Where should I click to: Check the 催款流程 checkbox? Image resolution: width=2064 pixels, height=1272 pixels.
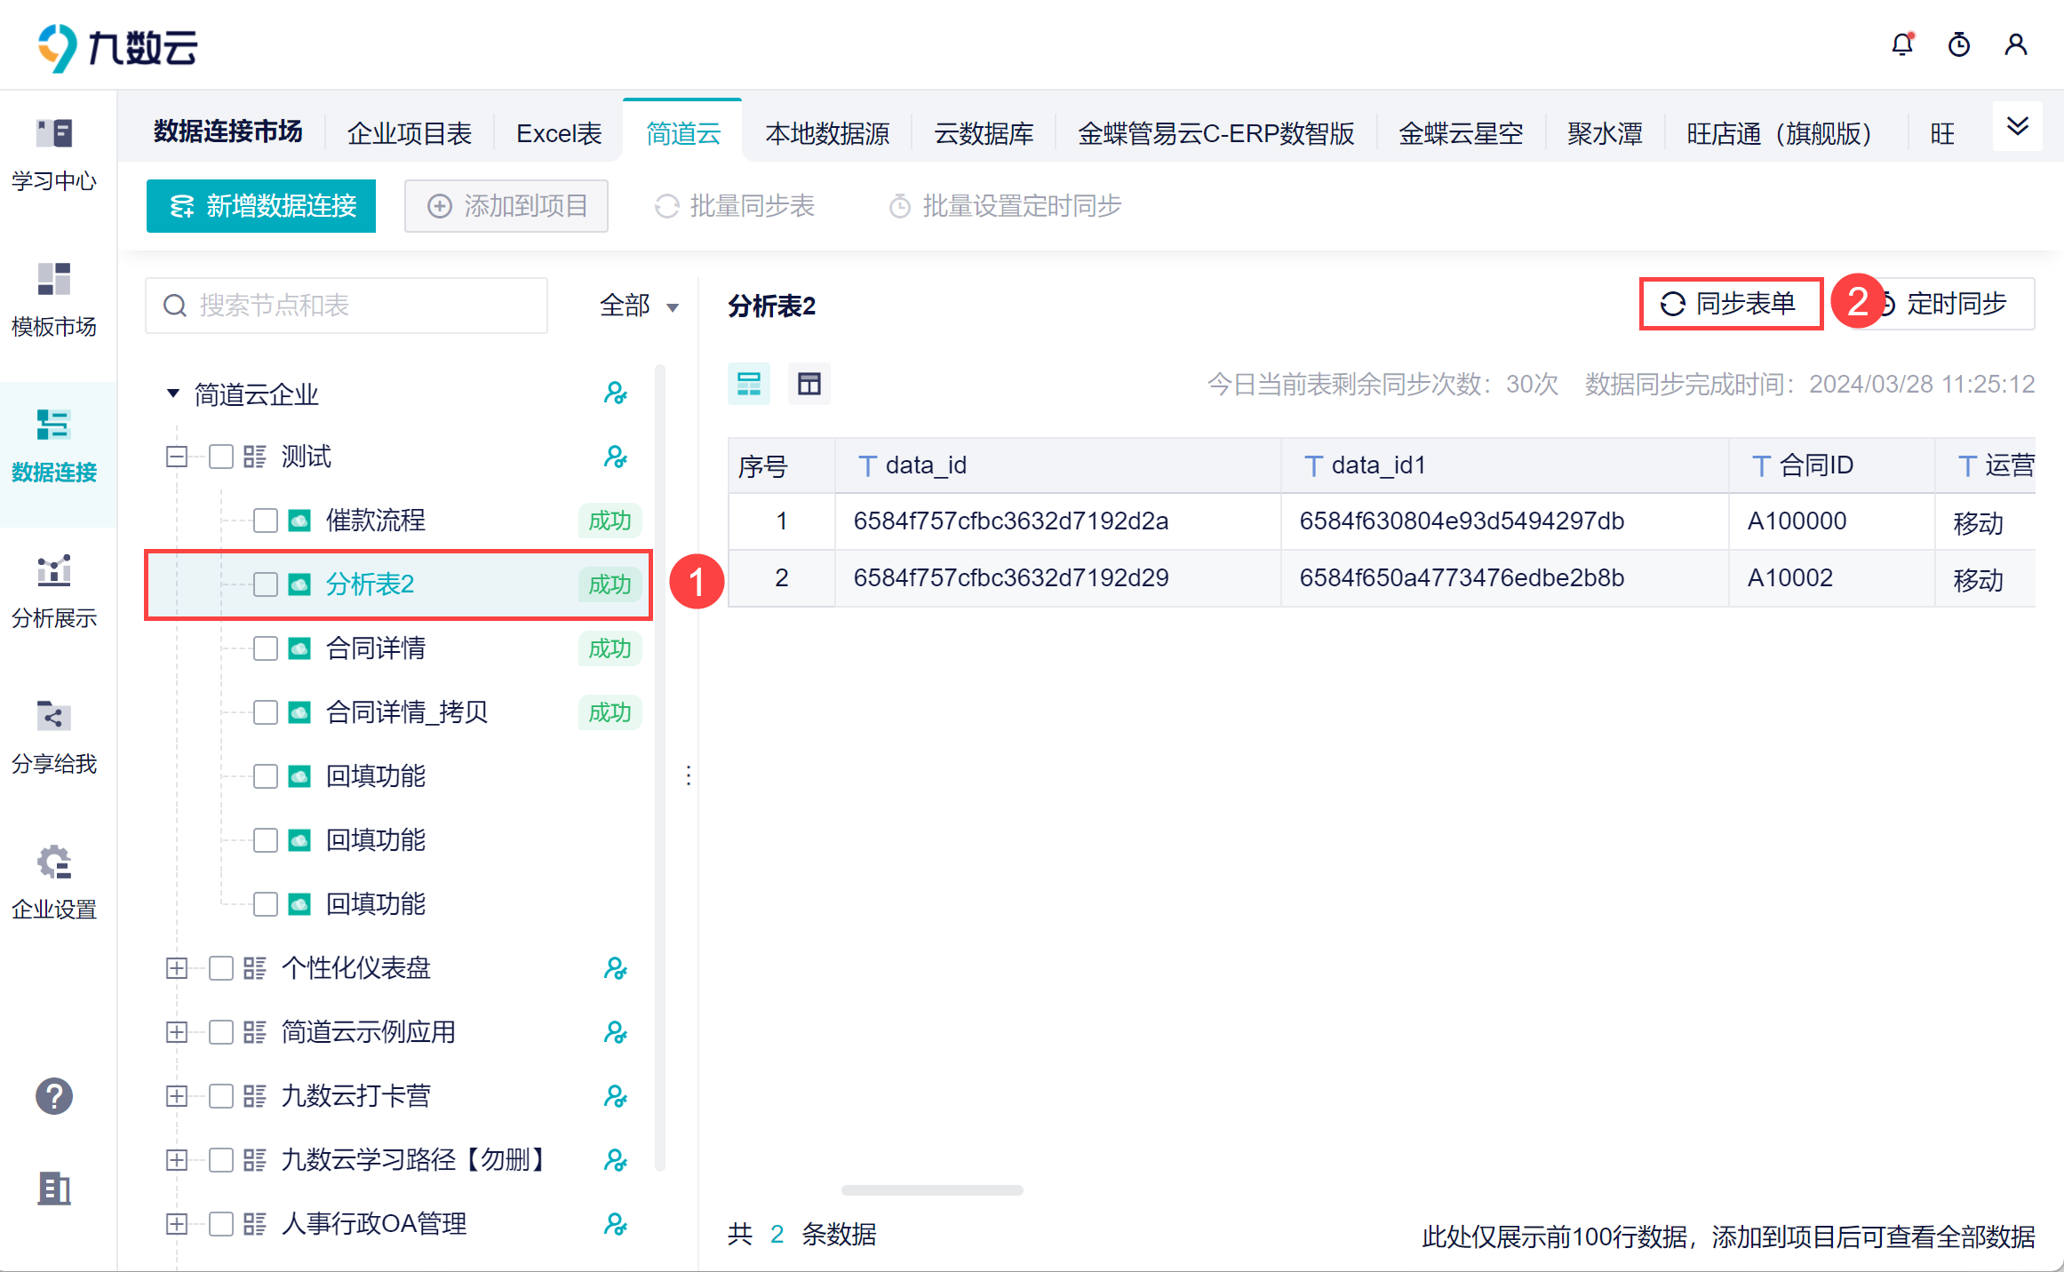click(x=265, y=521)
